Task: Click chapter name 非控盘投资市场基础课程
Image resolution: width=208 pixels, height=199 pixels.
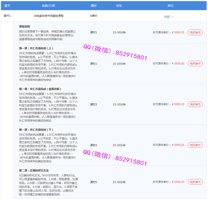Action: coord(49,16)
